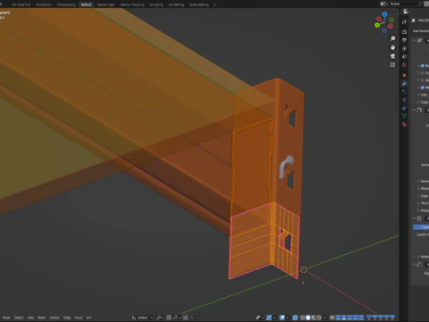This screenshot has height=322, width=429.
Task: Open the Add menu in viewport footer
Action: tap(30, 318)
